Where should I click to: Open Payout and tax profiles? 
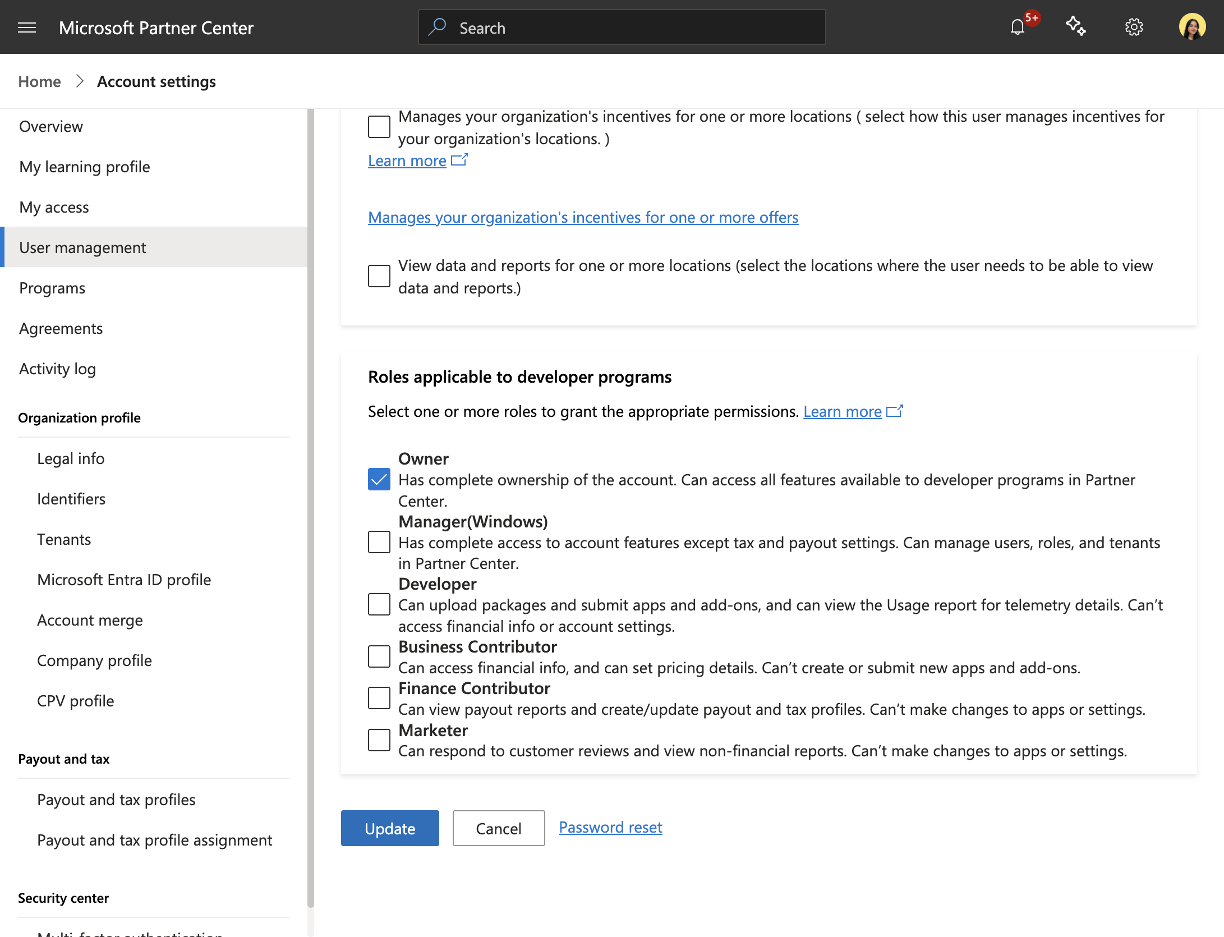point(116,800)
